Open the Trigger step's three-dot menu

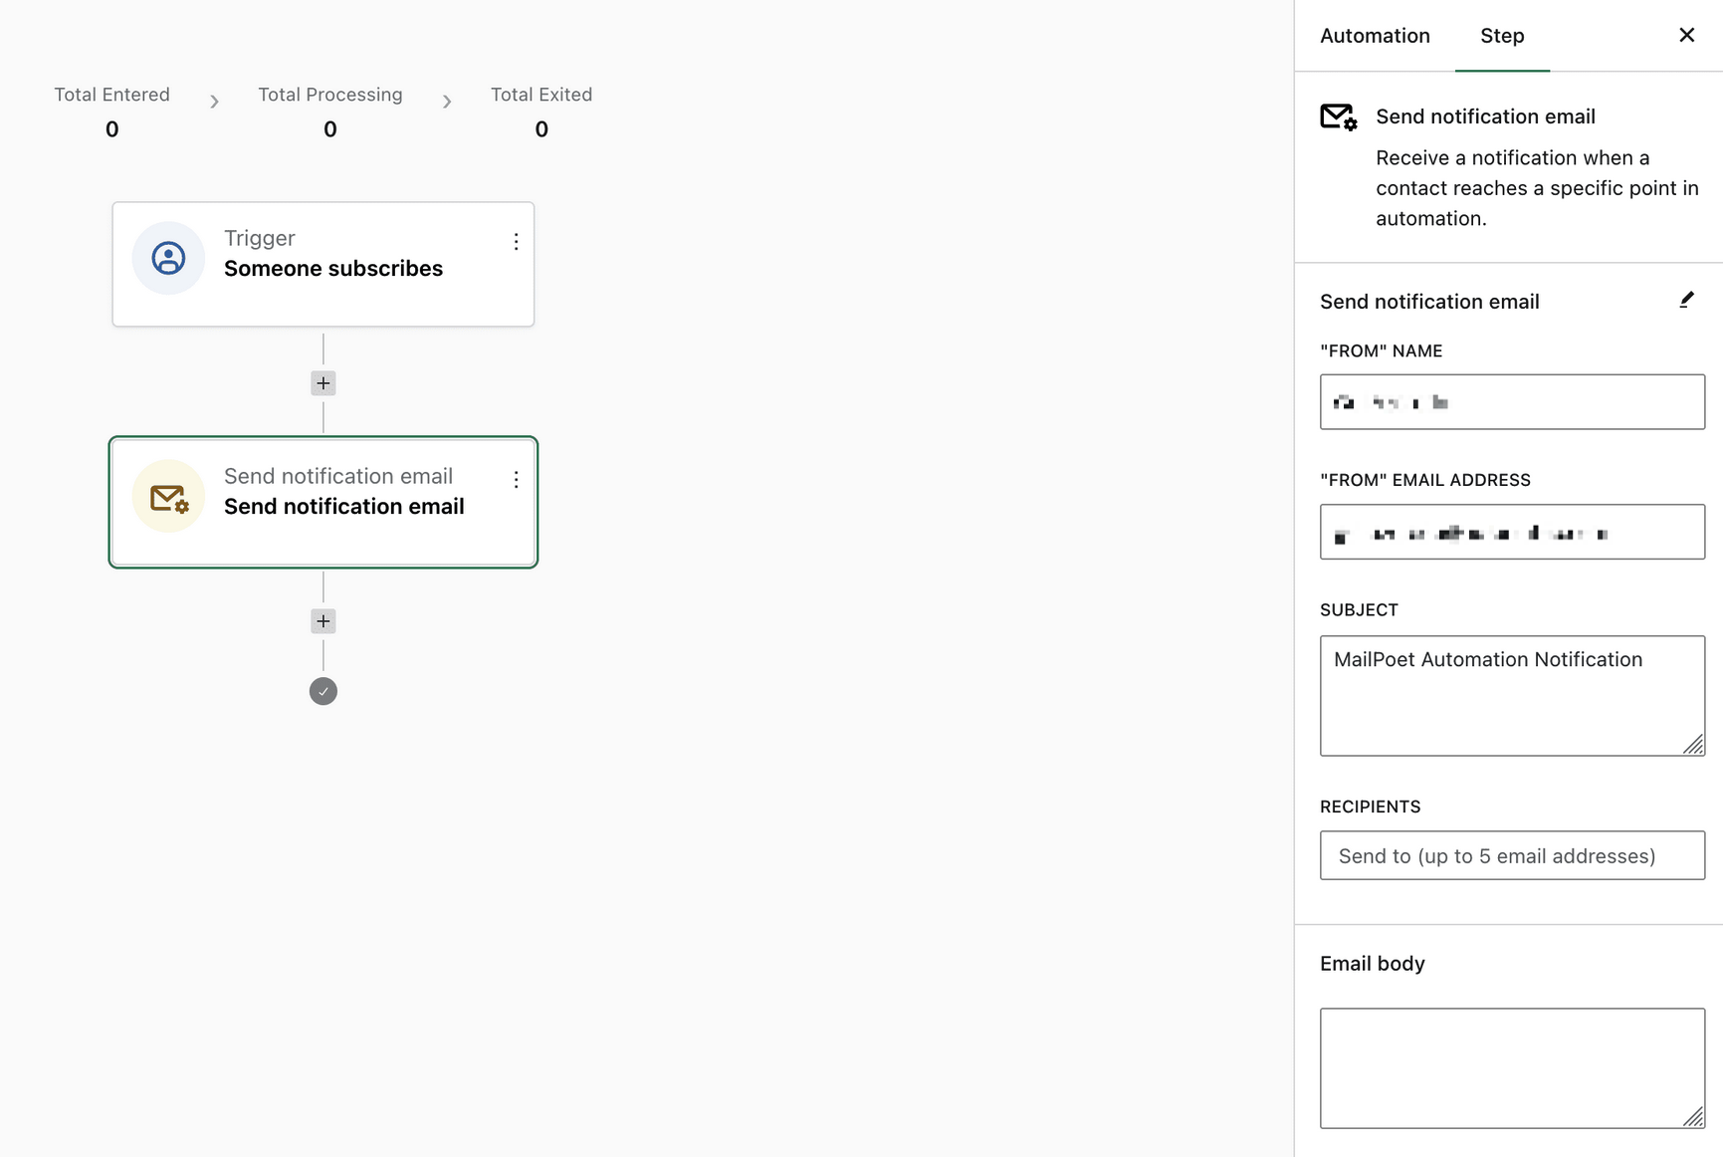[x=516, y=242]
